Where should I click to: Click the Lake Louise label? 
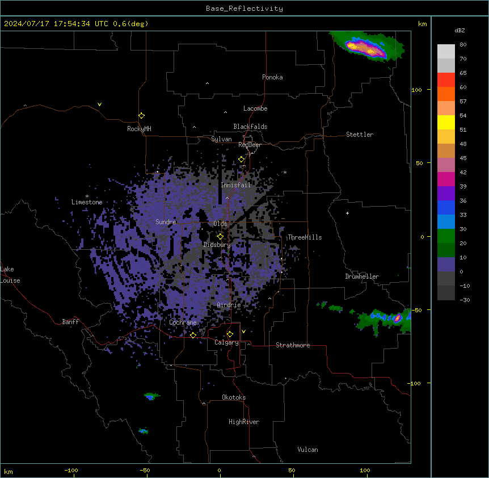(x=10, y=275)
